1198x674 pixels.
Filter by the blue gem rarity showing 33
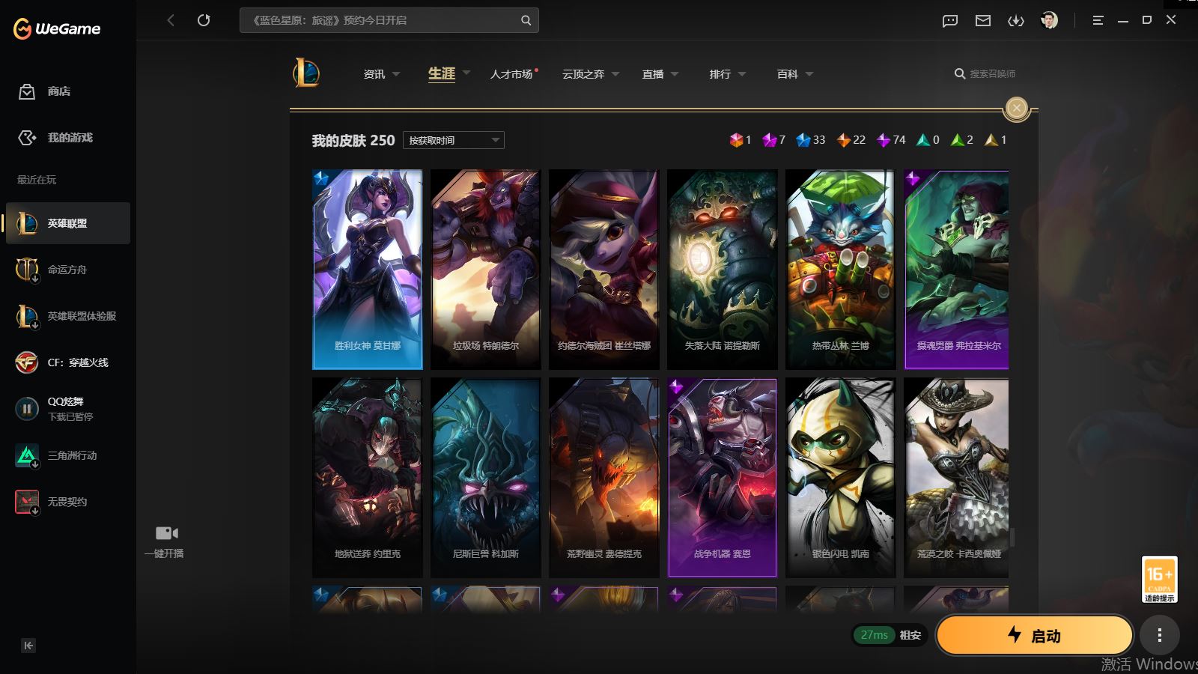[811, 140]
